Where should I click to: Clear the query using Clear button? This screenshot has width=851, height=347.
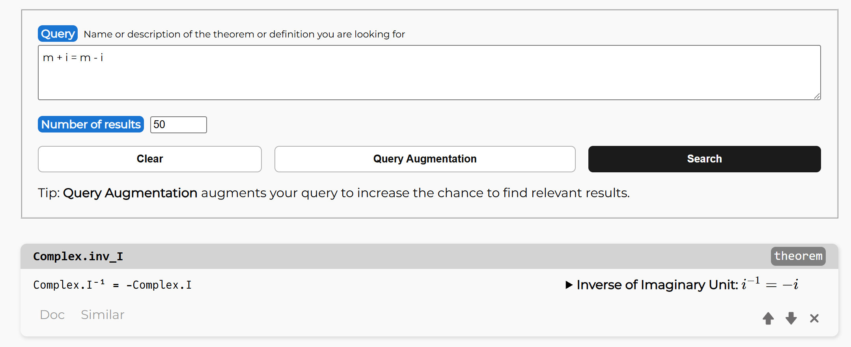(149, 159)
